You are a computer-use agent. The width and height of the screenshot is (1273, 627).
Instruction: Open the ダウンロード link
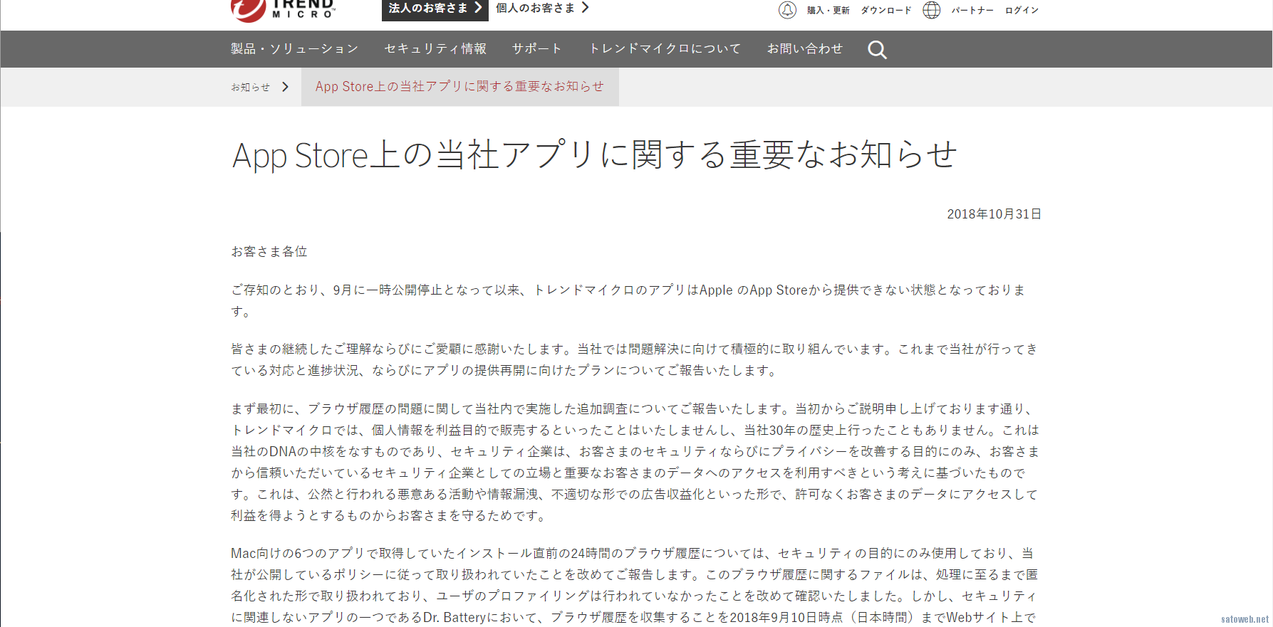tap(885, 11)
